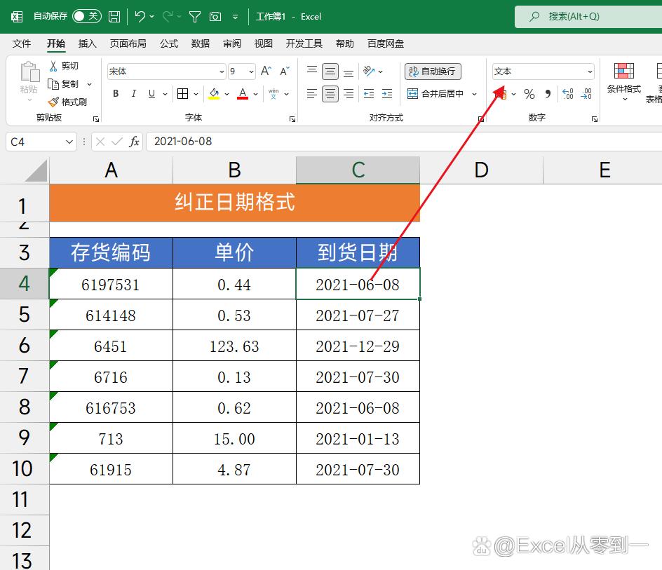
Task: Click the formula bar showing 2021-06-08
Action: point(404,142)
